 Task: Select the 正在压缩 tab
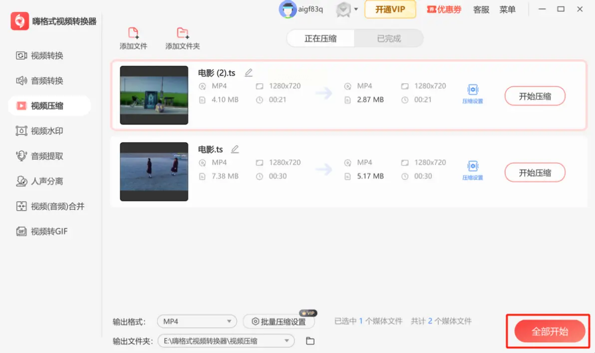coord(320,38)
